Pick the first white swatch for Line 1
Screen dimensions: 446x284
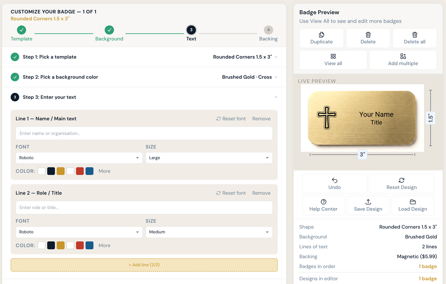(41, 171)
